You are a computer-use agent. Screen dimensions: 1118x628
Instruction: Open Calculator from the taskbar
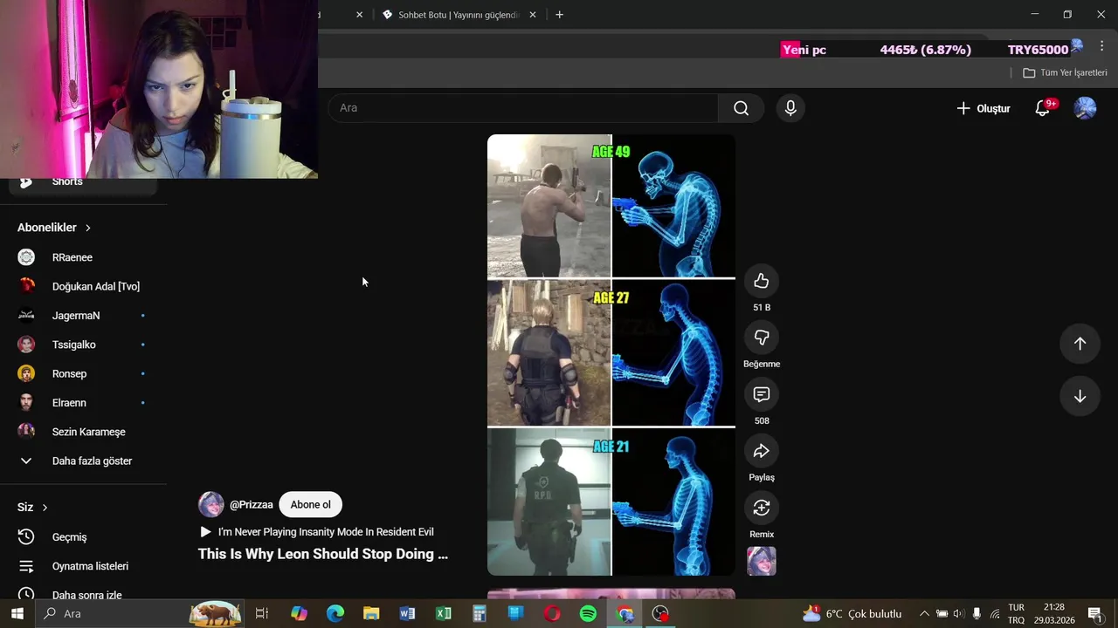[x=480, y=614]
